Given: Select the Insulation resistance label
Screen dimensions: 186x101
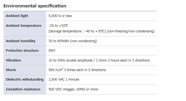Looking at the screenshot, I should 23,89.
